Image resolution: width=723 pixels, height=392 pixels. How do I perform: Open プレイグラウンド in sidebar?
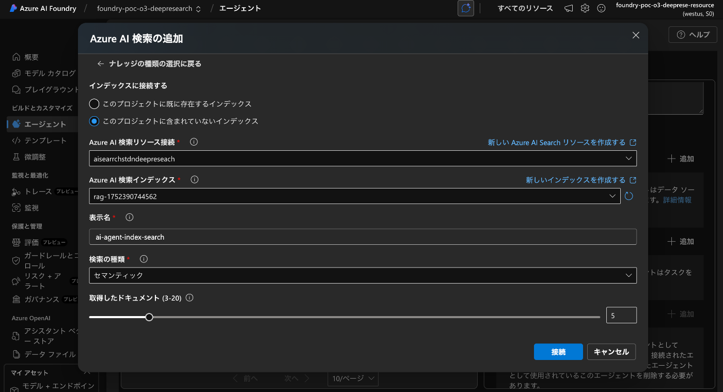click(x=44, y=89)
